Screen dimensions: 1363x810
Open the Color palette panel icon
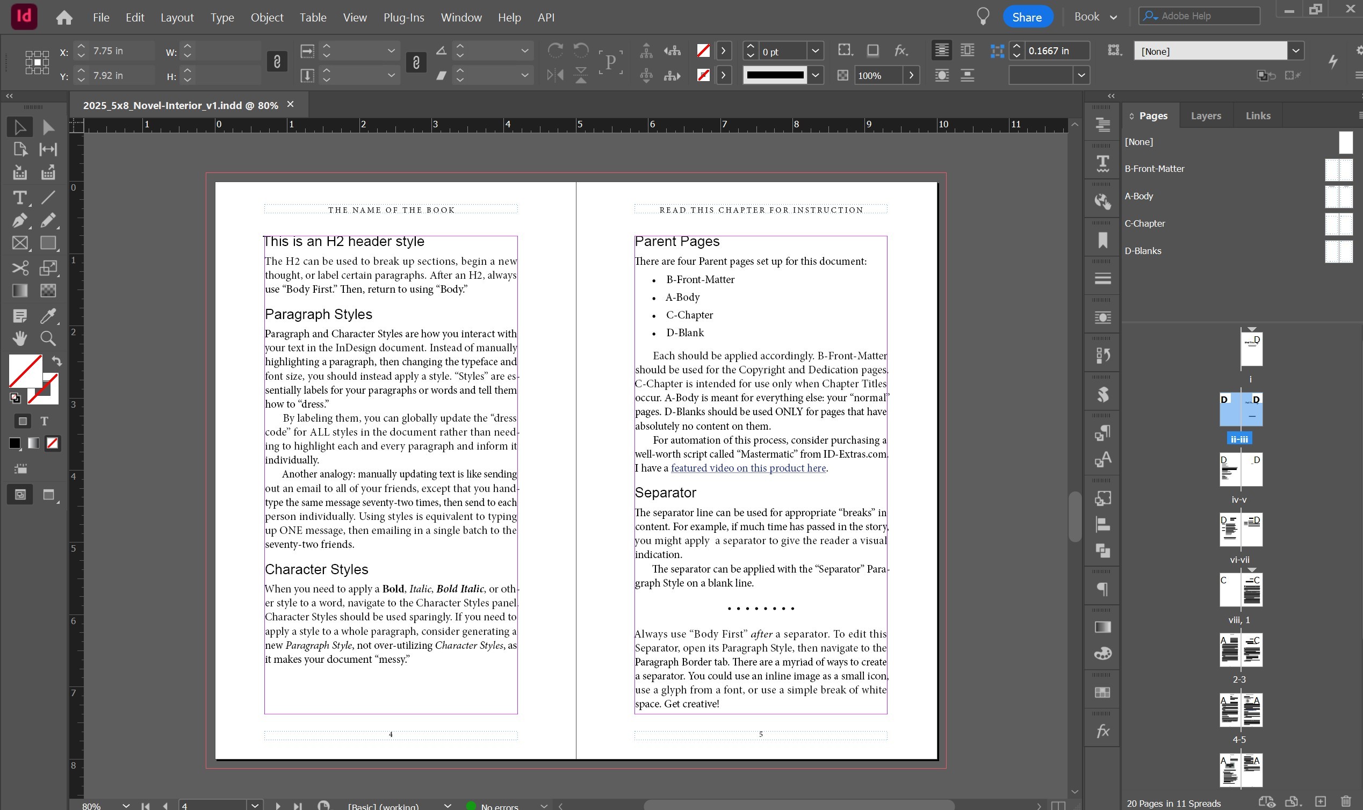1102,653
